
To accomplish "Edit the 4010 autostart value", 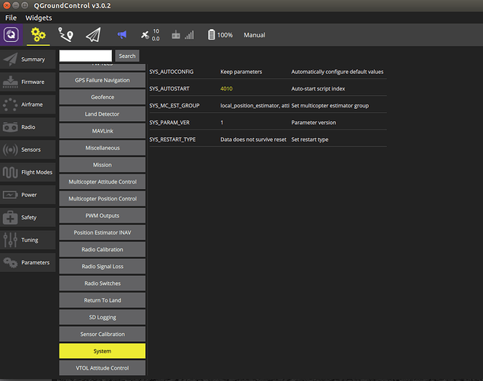I will (226, 88).
